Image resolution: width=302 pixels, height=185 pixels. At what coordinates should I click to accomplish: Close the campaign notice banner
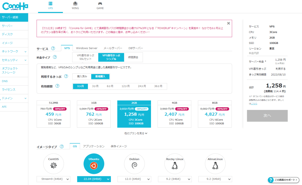click(229, 23)
